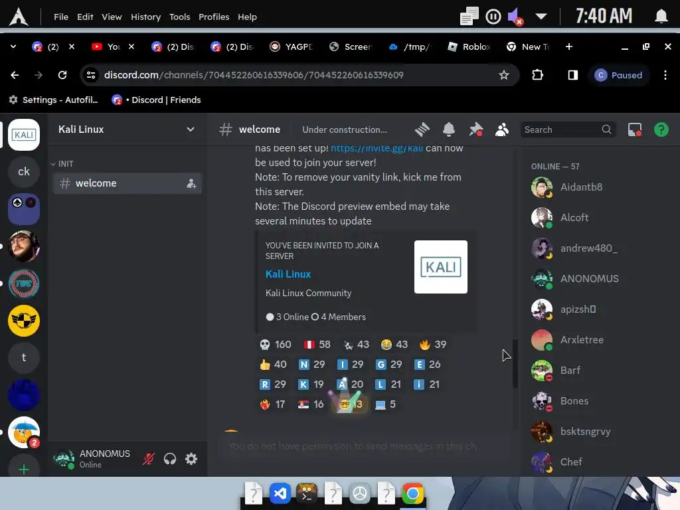
Task: Bookmark this page with star icon
Action: (x=503, y=75)
